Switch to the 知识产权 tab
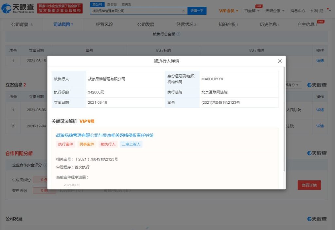The height and width of the screenshot is (230, 335). (228, 24)
